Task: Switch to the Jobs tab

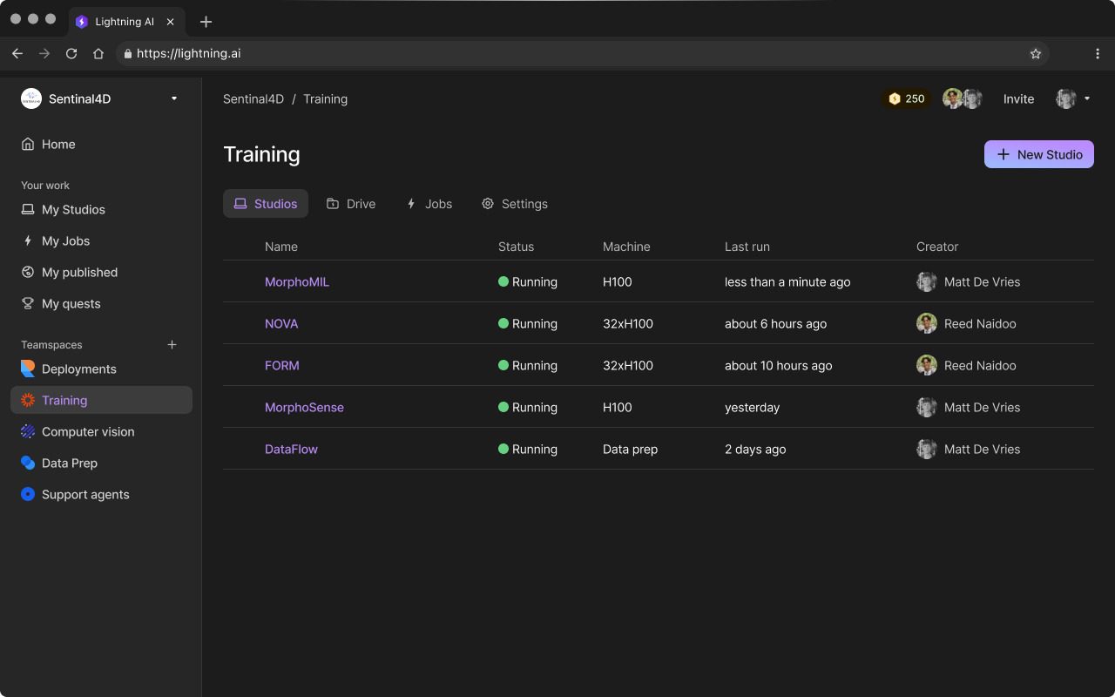Action: tap(429, 204)
